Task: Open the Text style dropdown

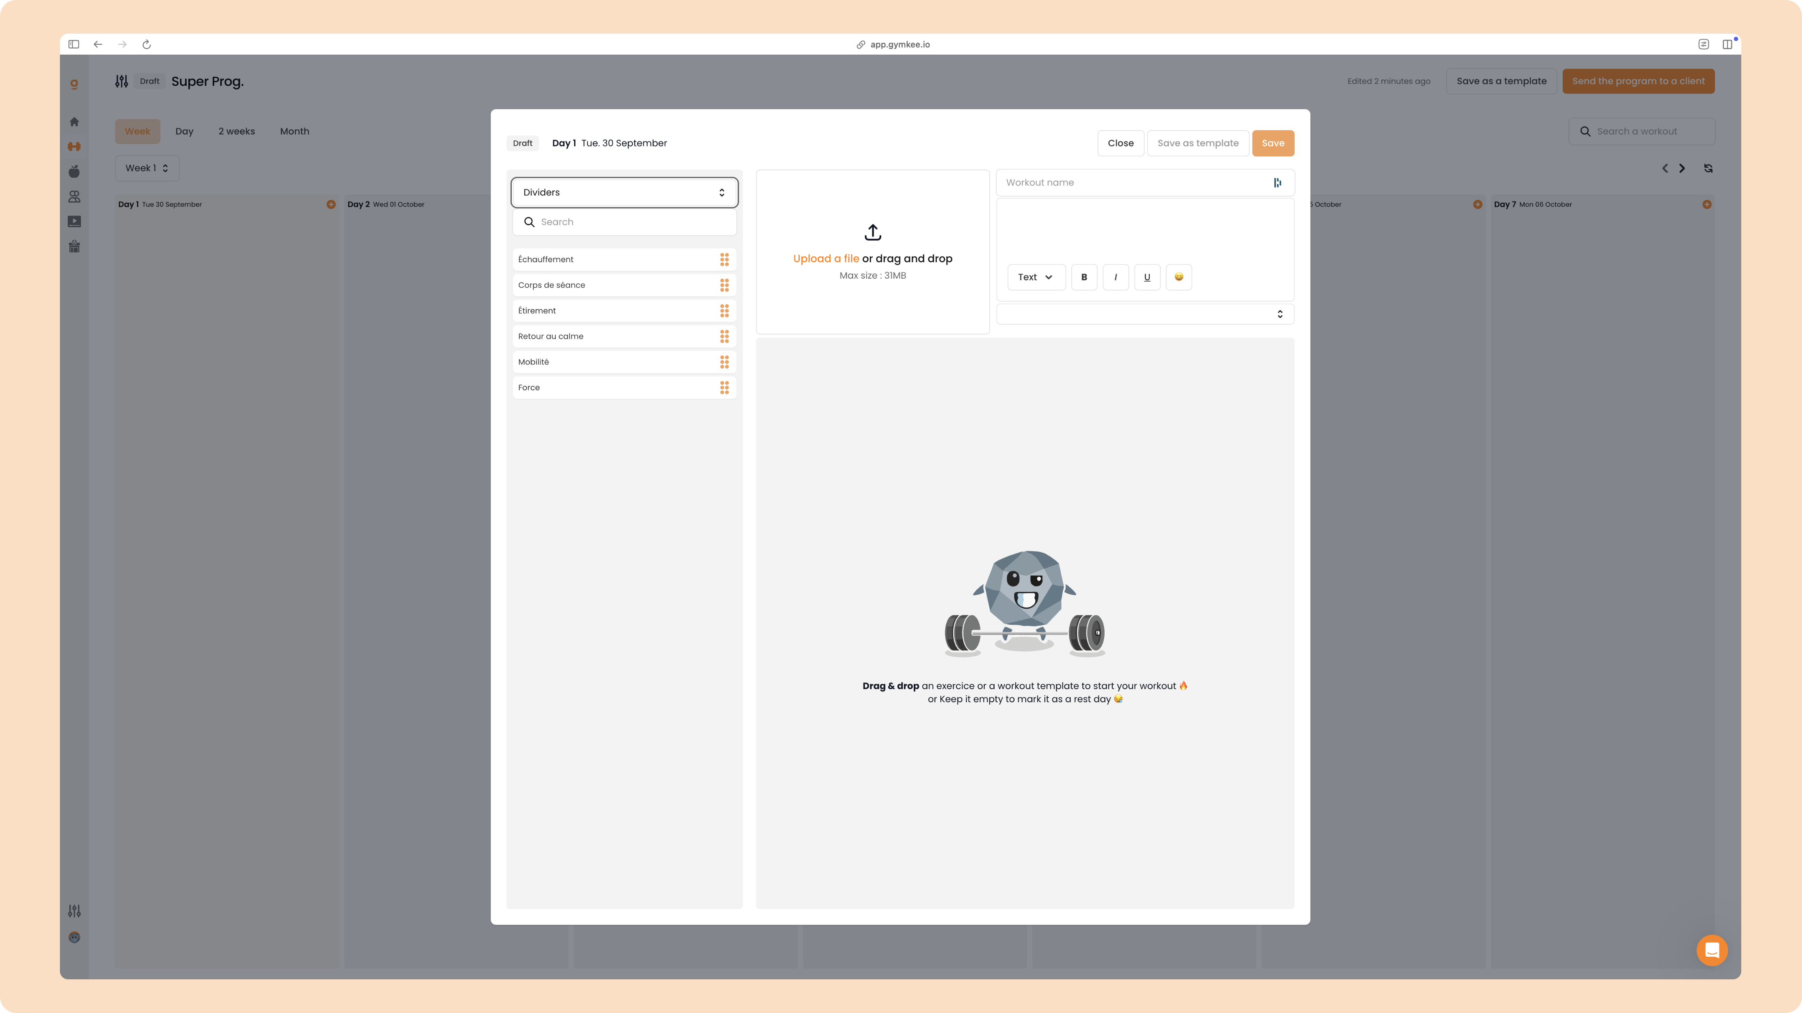Action: click(x=1036, y=277)
